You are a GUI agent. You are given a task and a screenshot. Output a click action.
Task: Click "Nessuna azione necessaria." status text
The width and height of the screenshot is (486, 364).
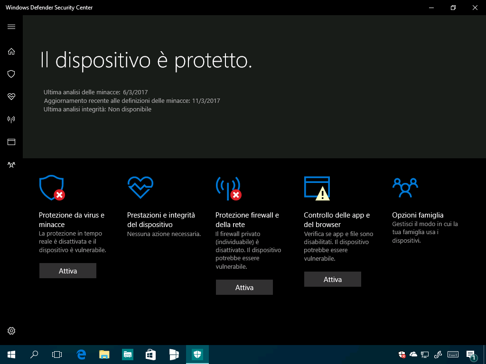pos(164,234)
